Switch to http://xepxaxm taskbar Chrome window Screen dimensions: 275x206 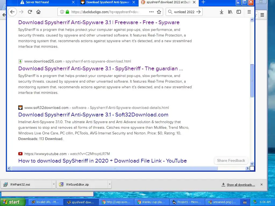[116, 202]
